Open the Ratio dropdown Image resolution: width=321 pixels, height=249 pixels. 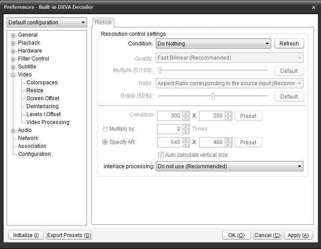click(x=230, y=83)
